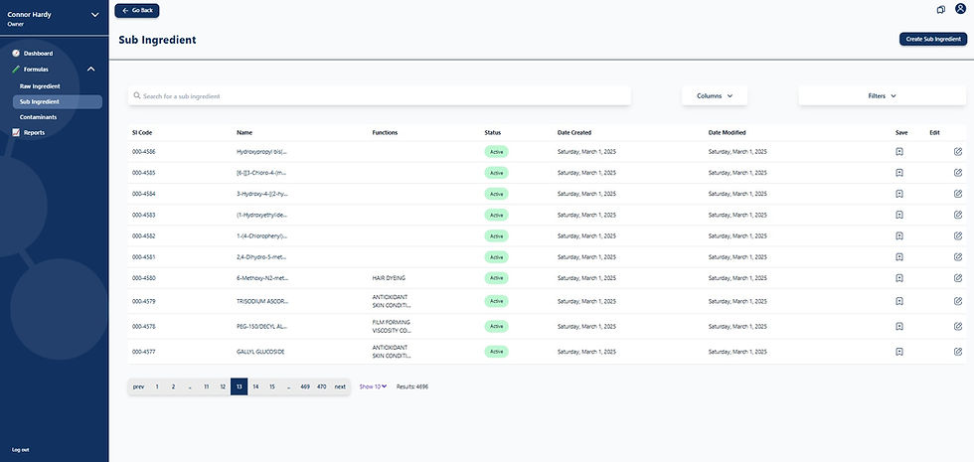Save the TRISODIUM ASCOR row bookmark icon
Image resolution: width=974 pixels, height=462 pixels.
(x=898, y=301)
